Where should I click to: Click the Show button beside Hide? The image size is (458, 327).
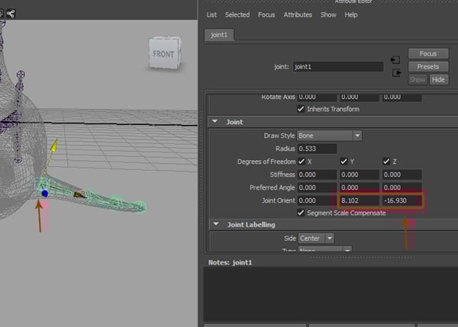point(418,79)
